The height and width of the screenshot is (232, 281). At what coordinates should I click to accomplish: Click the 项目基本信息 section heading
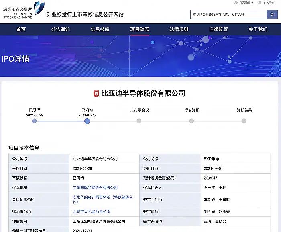(x=24, y=148)
